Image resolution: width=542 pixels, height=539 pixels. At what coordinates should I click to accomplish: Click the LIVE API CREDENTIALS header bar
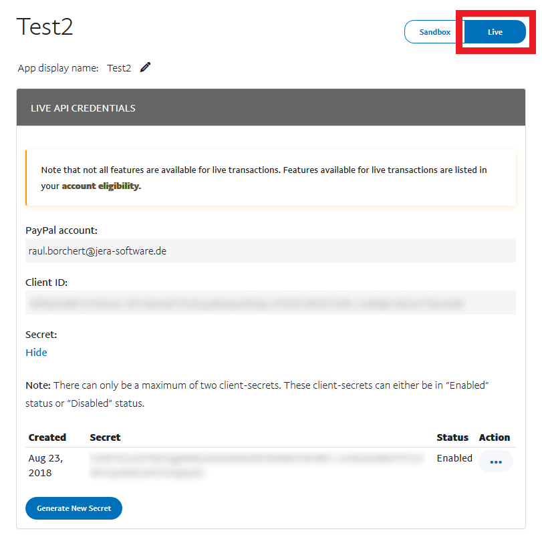[x=270, y=108]
